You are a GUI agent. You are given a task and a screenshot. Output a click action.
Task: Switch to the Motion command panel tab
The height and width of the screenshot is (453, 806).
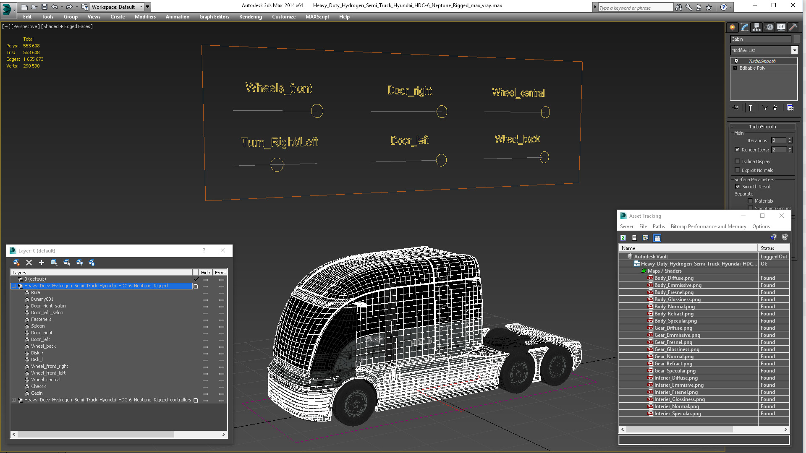coord(769,27)
